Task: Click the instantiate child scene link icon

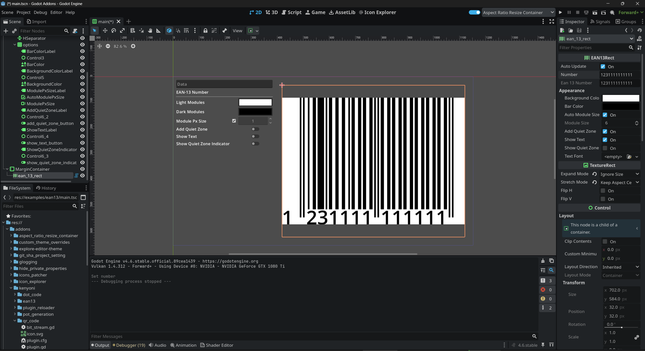Action: [x=14, y=31]
